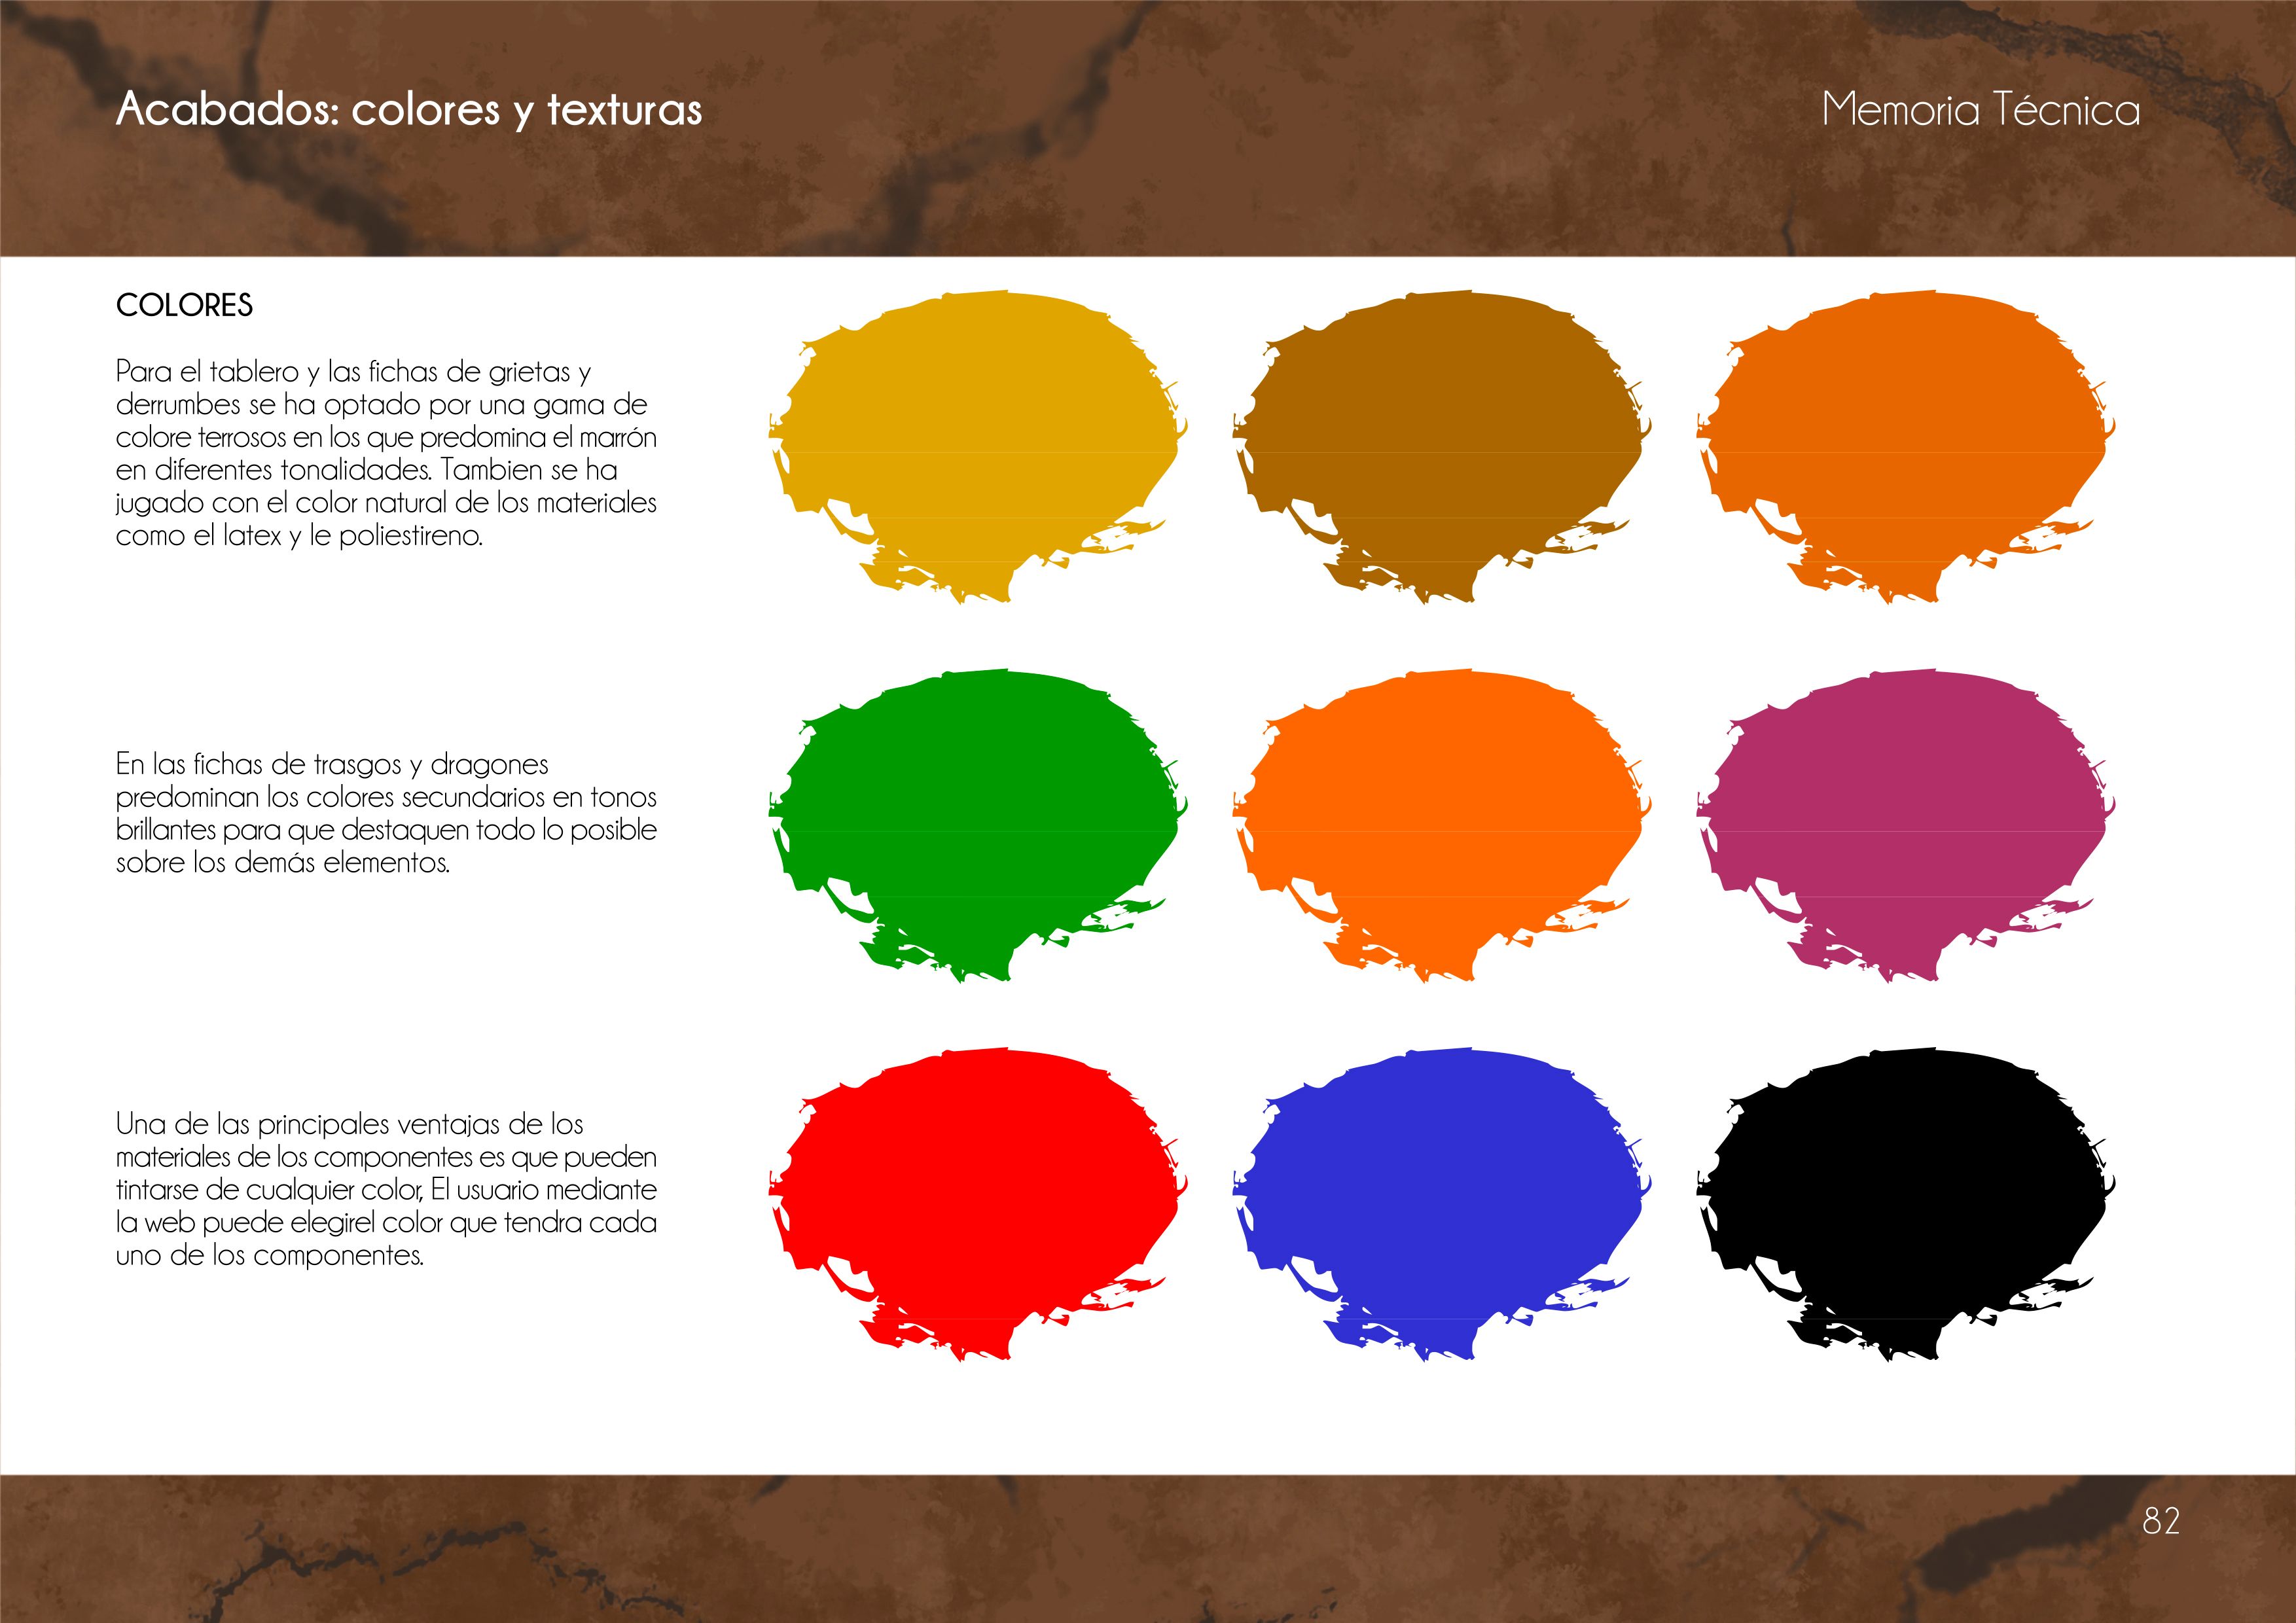Click the phrase 'sobre los demás elementos'
2296x1623 pixels.
[x=283, y=863]
